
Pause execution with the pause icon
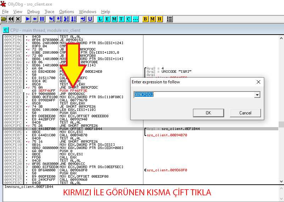42,19
